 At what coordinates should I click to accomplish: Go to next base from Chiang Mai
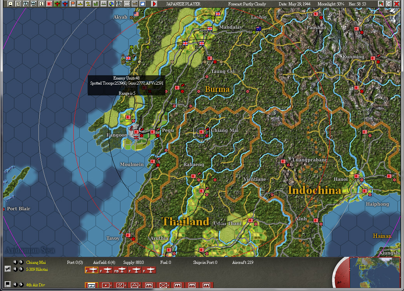pyautogui.click(x=21, y=262)
